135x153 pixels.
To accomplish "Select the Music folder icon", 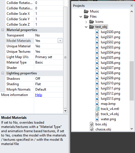I will point(86,11).
